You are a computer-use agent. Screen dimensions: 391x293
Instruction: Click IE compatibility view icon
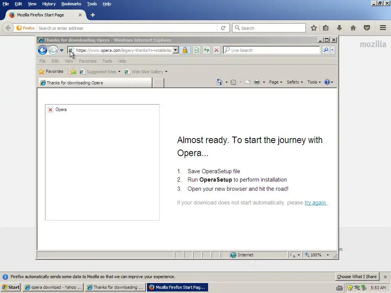point(197,50)
